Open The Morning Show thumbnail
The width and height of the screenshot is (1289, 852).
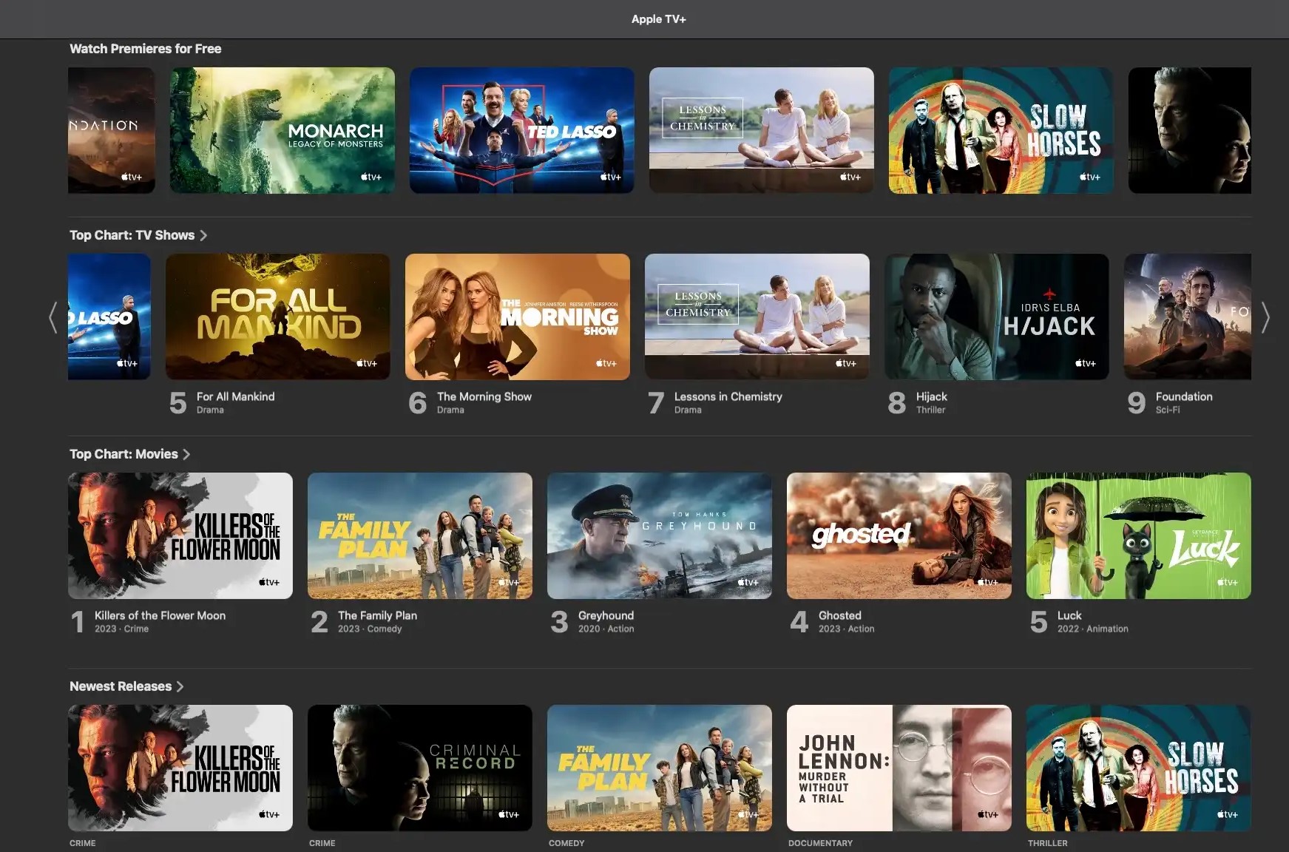(x=518, y=317)
